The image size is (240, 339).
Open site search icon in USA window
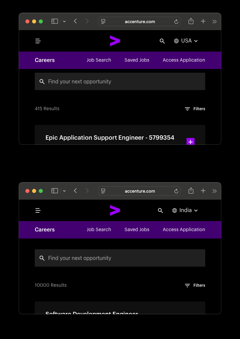162,41
